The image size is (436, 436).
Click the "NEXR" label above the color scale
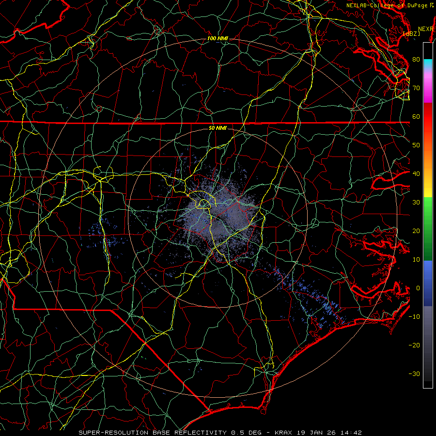[425, 29]
